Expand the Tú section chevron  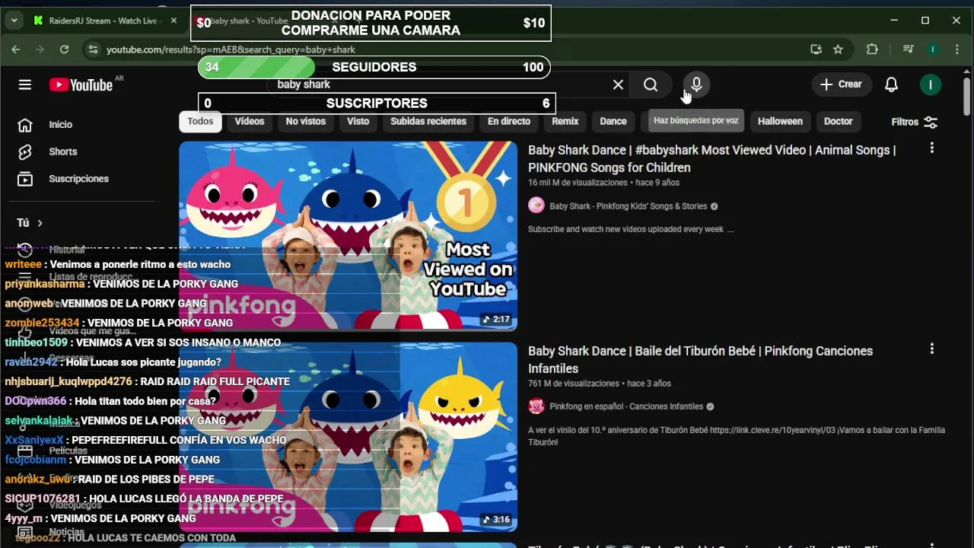40,223
